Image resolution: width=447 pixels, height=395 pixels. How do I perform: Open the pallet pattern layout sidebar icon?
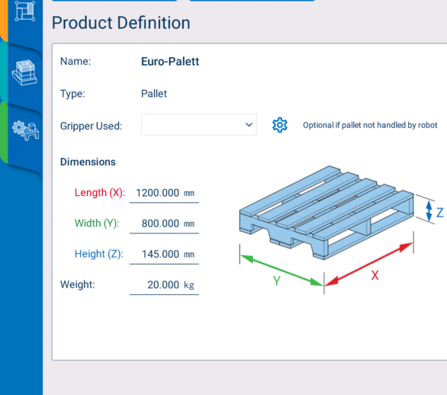pos(25,11)
